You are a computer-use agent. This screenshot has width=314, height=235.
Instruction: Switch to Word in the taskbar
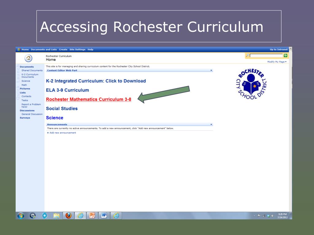(x=104, y=216)
